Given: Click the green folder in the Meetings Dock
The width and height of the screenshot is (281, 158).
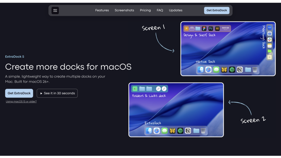Looking at the screenshot, I should click(270, 51).
